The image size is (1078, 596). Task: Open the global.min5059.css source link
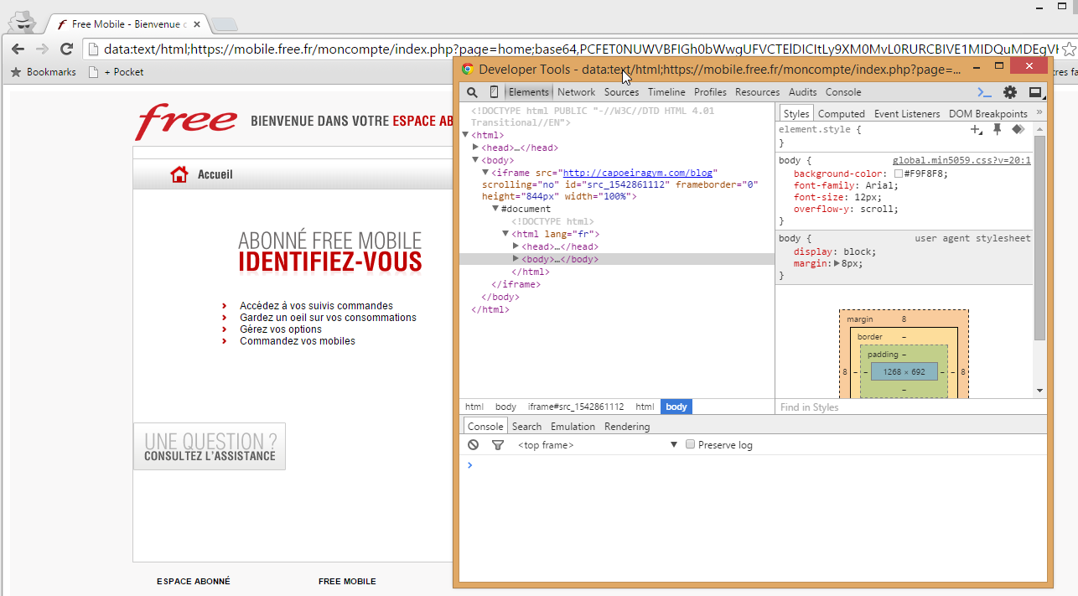click(x=961, y=160)
